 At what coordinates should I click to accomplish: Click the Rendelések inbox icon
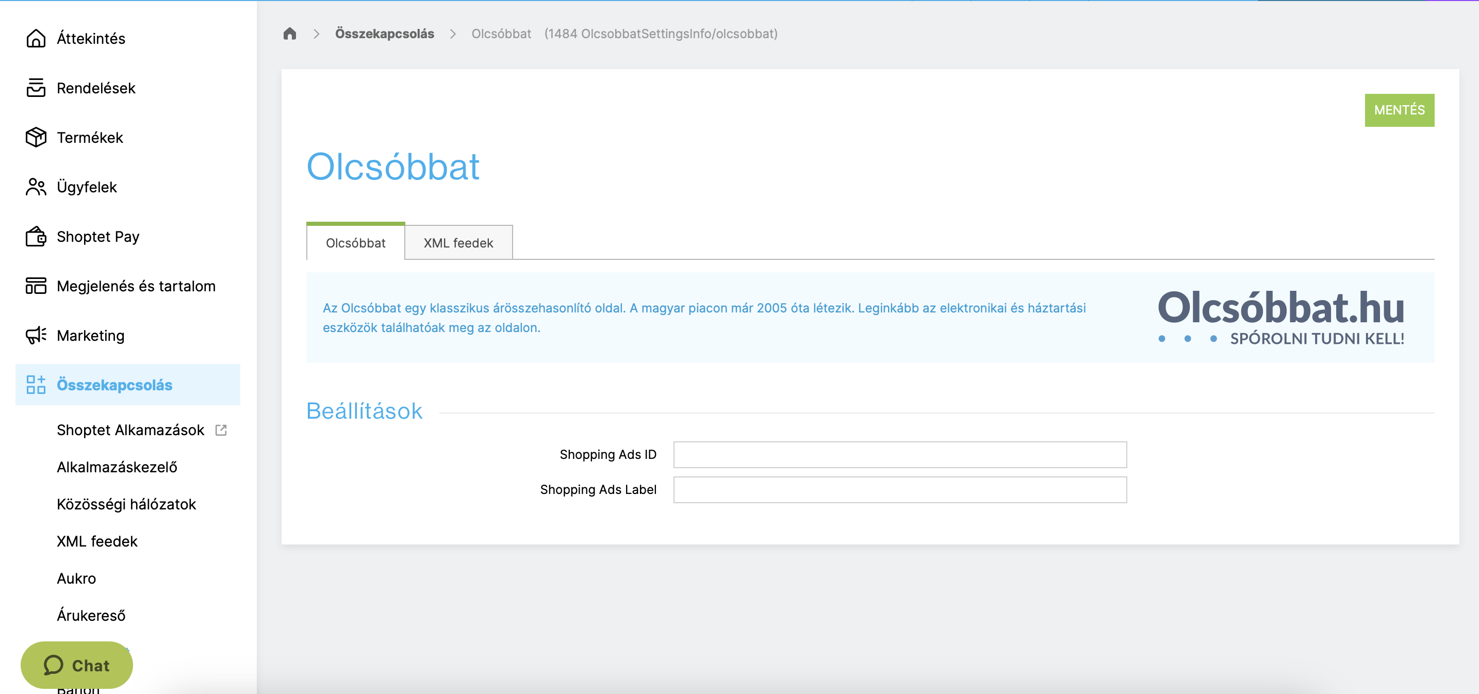click(36, 88)
